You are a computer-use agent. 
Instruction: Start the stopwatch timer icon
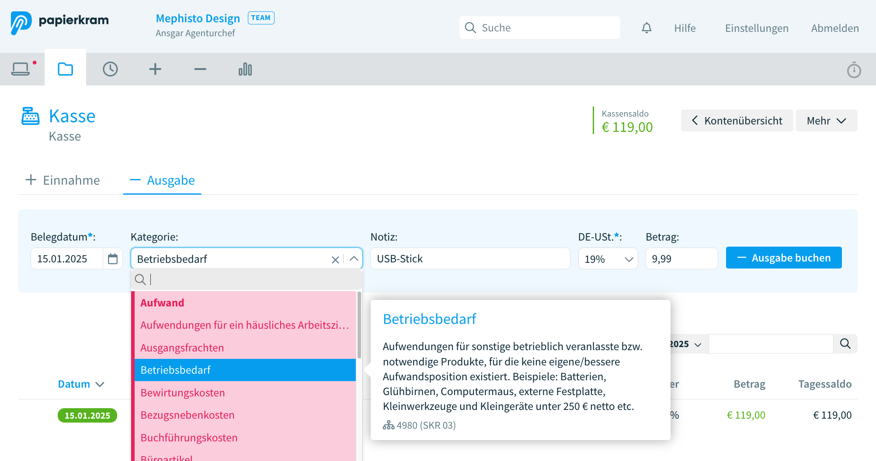pos(854,70)
